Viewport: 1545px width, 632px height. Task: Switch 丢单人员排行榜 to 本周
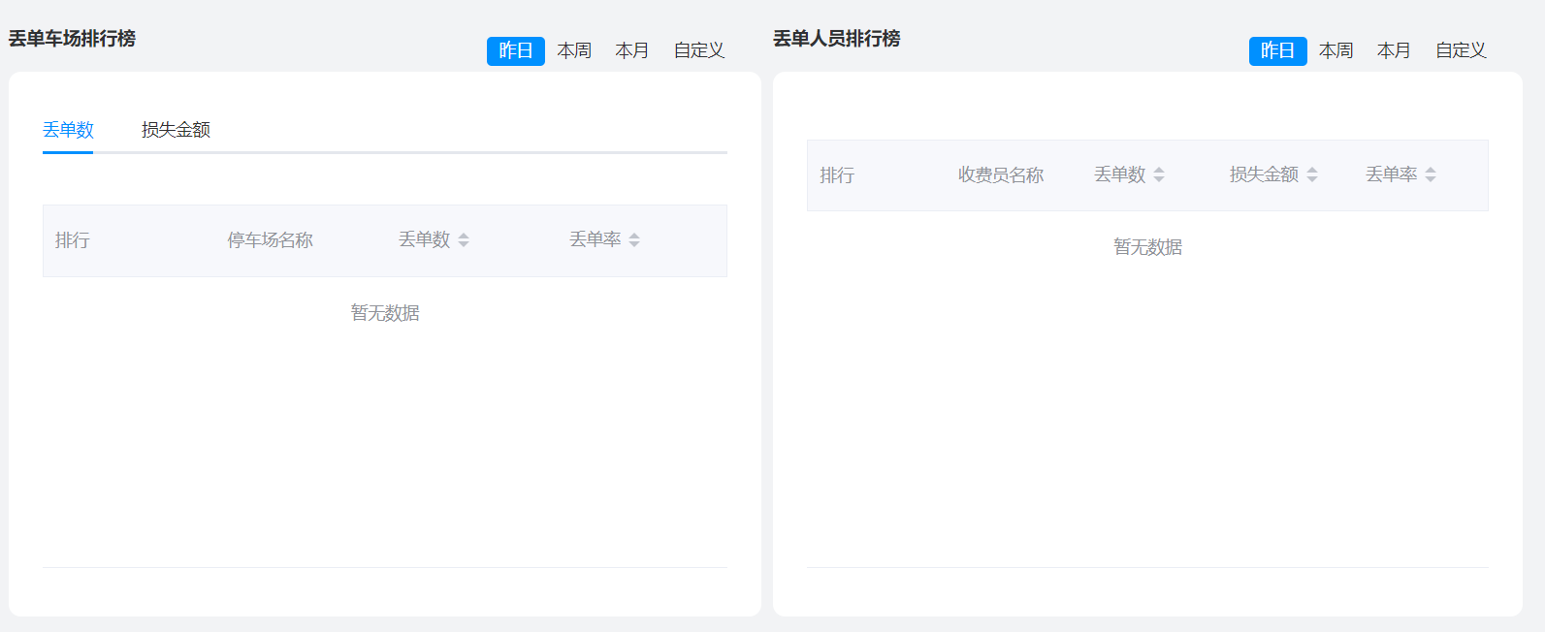pyautogui.click(x=1336, y=50)
